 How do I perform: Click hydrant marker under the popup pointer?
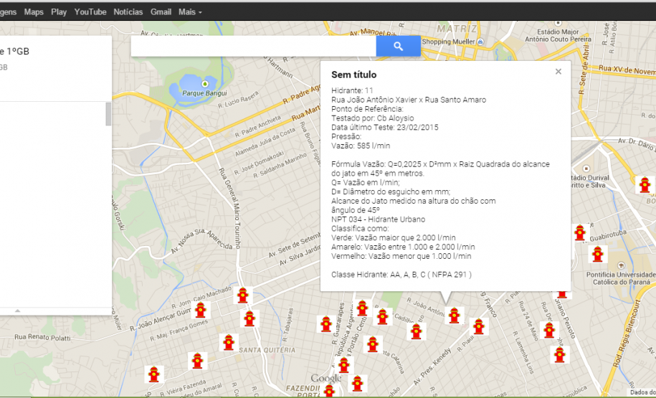coord(453,315)
